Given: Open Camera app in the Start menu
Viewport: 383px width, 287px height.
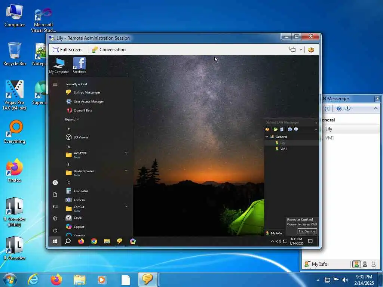Looking at the screenshot, I should [75, 200].
